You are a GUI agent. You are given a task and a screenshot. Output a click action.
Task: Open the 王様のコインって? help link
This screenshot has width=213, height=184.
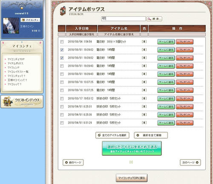point(17,80)
